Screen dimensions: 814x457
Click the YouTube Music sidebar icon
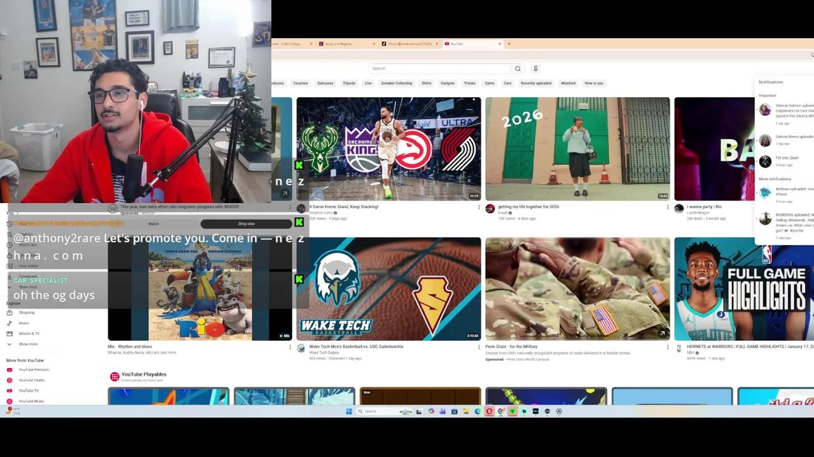pyautogui.click(x=10, y=401)
